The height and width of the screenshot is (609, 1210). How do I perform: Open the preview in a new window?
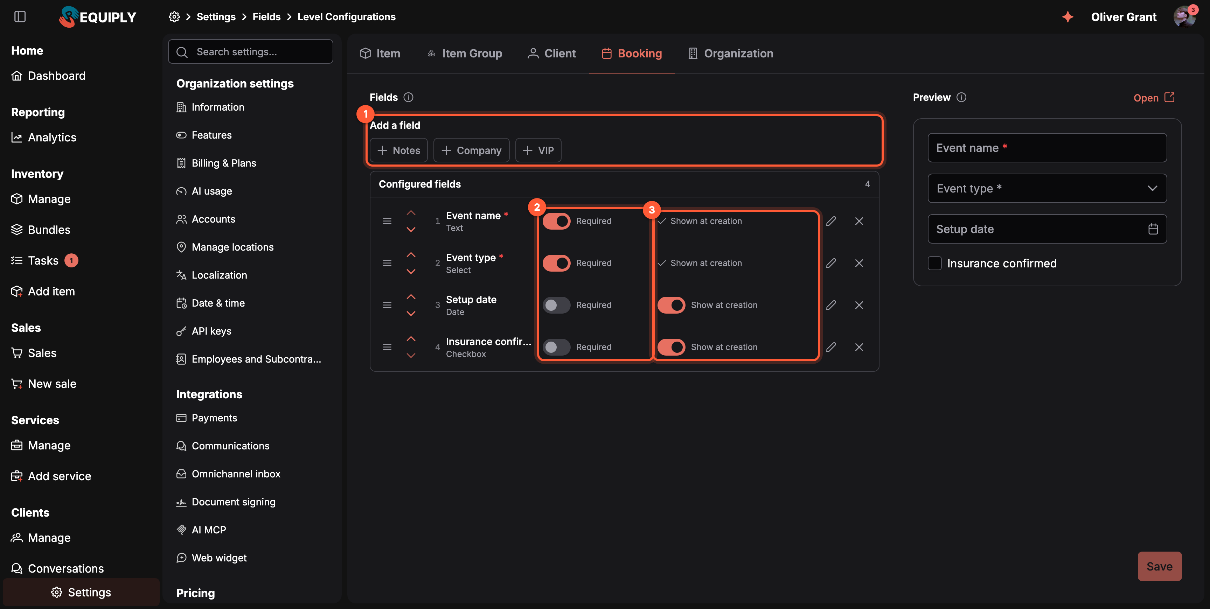(x=1154, y=98)
